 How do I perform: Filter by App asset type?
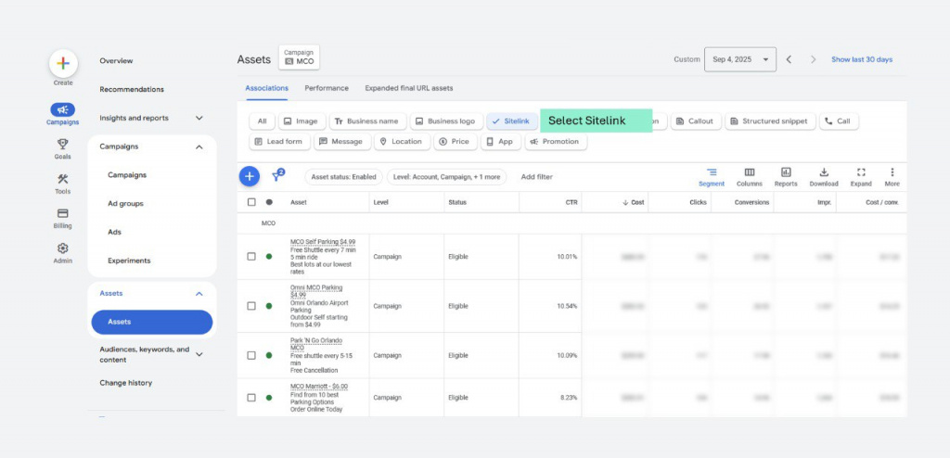pyautogui.click(x=500, y=141)
